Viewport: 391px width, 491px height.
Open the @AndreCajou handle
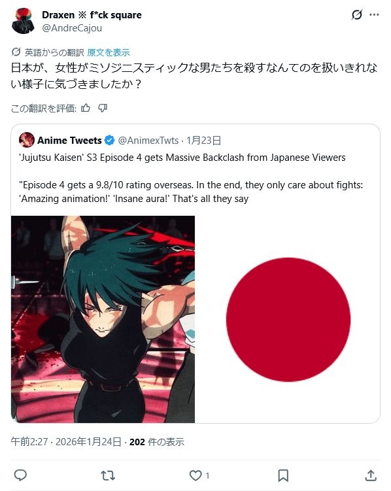pos(72,28)
